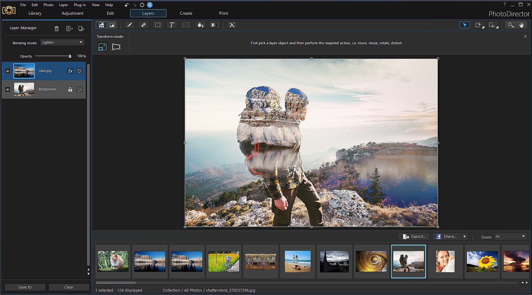Image resolution: width=532 pixels, height=295 pixels.
Task: Delete layer with trash icon
Action: (x=56, y=29)
